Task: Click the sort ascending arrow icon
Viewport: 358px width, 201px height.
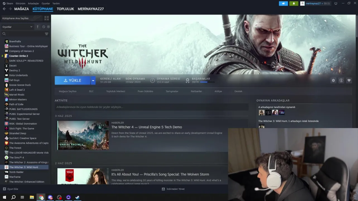Action: tap(38, 27)
